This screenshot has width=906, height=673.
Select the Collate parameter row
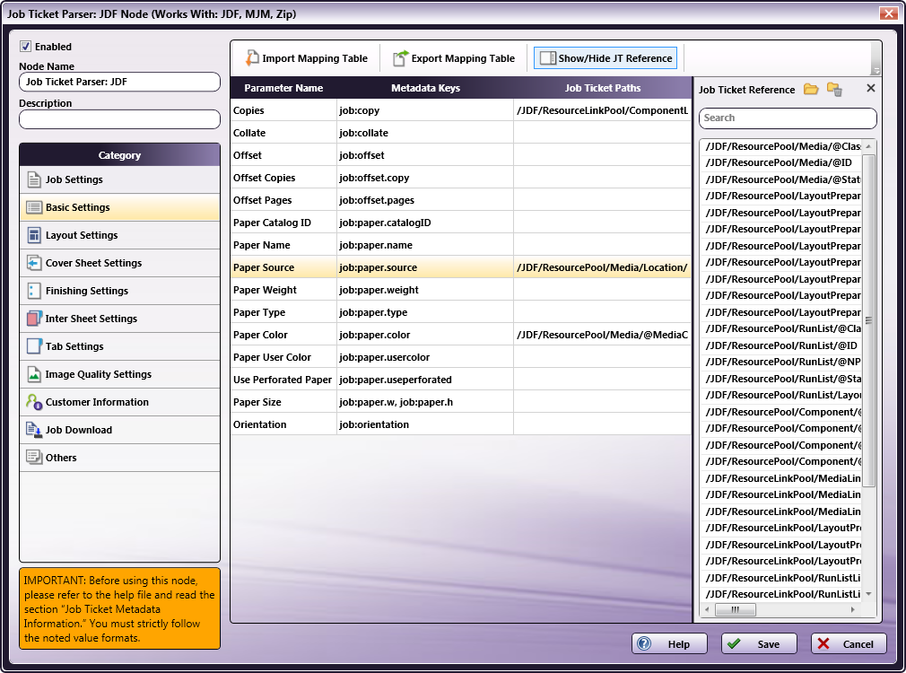tap(460, 133)
